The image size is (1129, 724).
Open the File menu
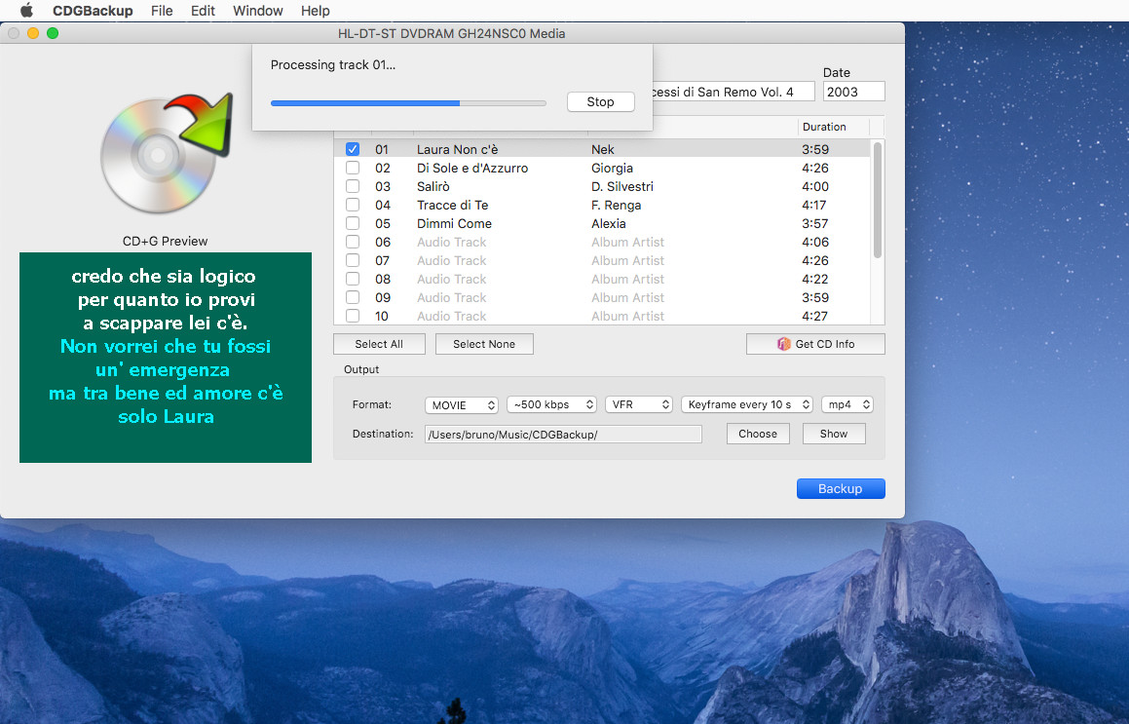[162, 11]
